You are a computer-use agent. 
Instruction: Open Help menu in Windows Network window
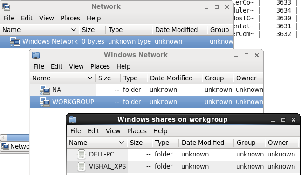pyautogui.click(x=123, y=66)
